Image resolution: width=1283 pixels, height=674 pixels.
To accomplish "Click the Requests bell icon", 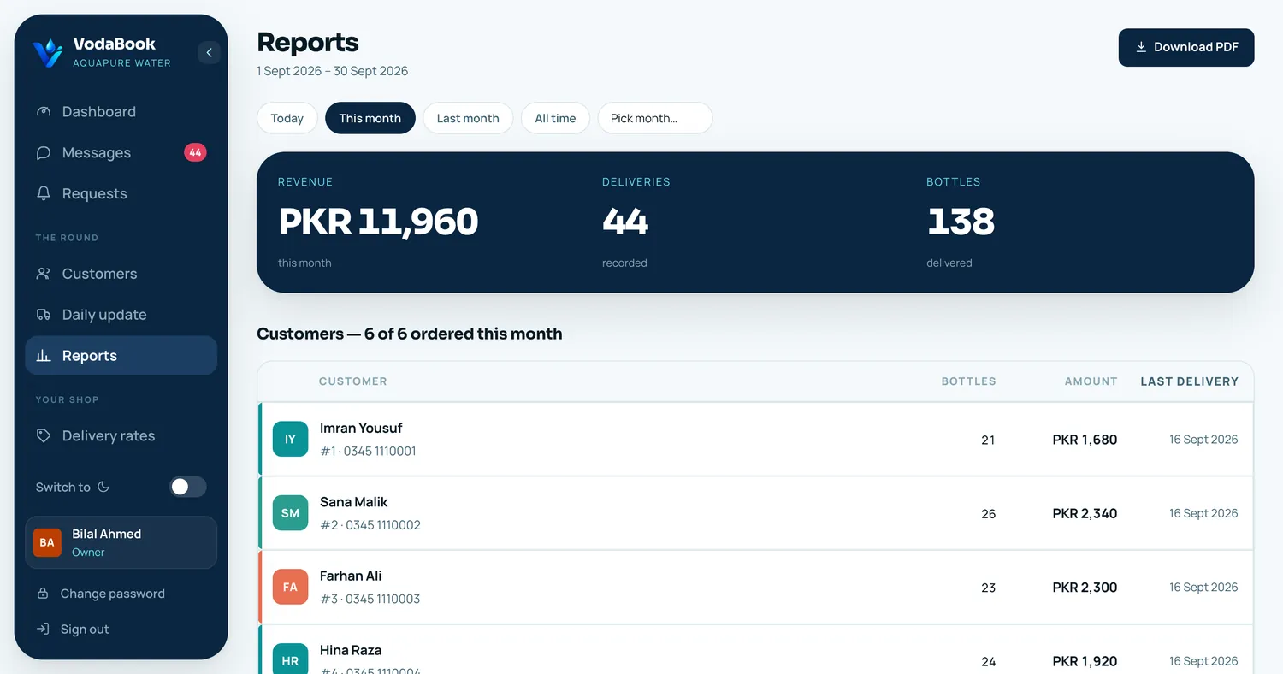I will tap(44, 194).
